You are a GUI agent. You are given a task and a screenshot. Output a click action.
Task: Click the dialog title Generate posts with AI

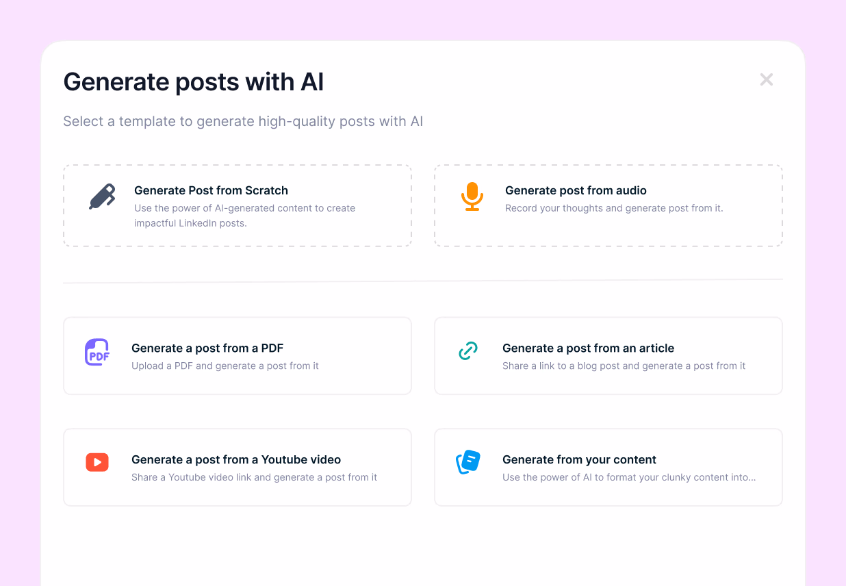coord(194,81)
